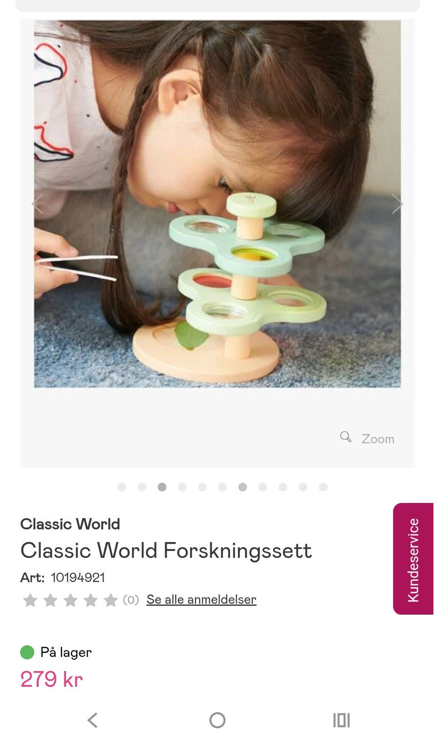
Task: Open the Kundeservice side tab
Action: pyautogui.click(x=413, y=559)
